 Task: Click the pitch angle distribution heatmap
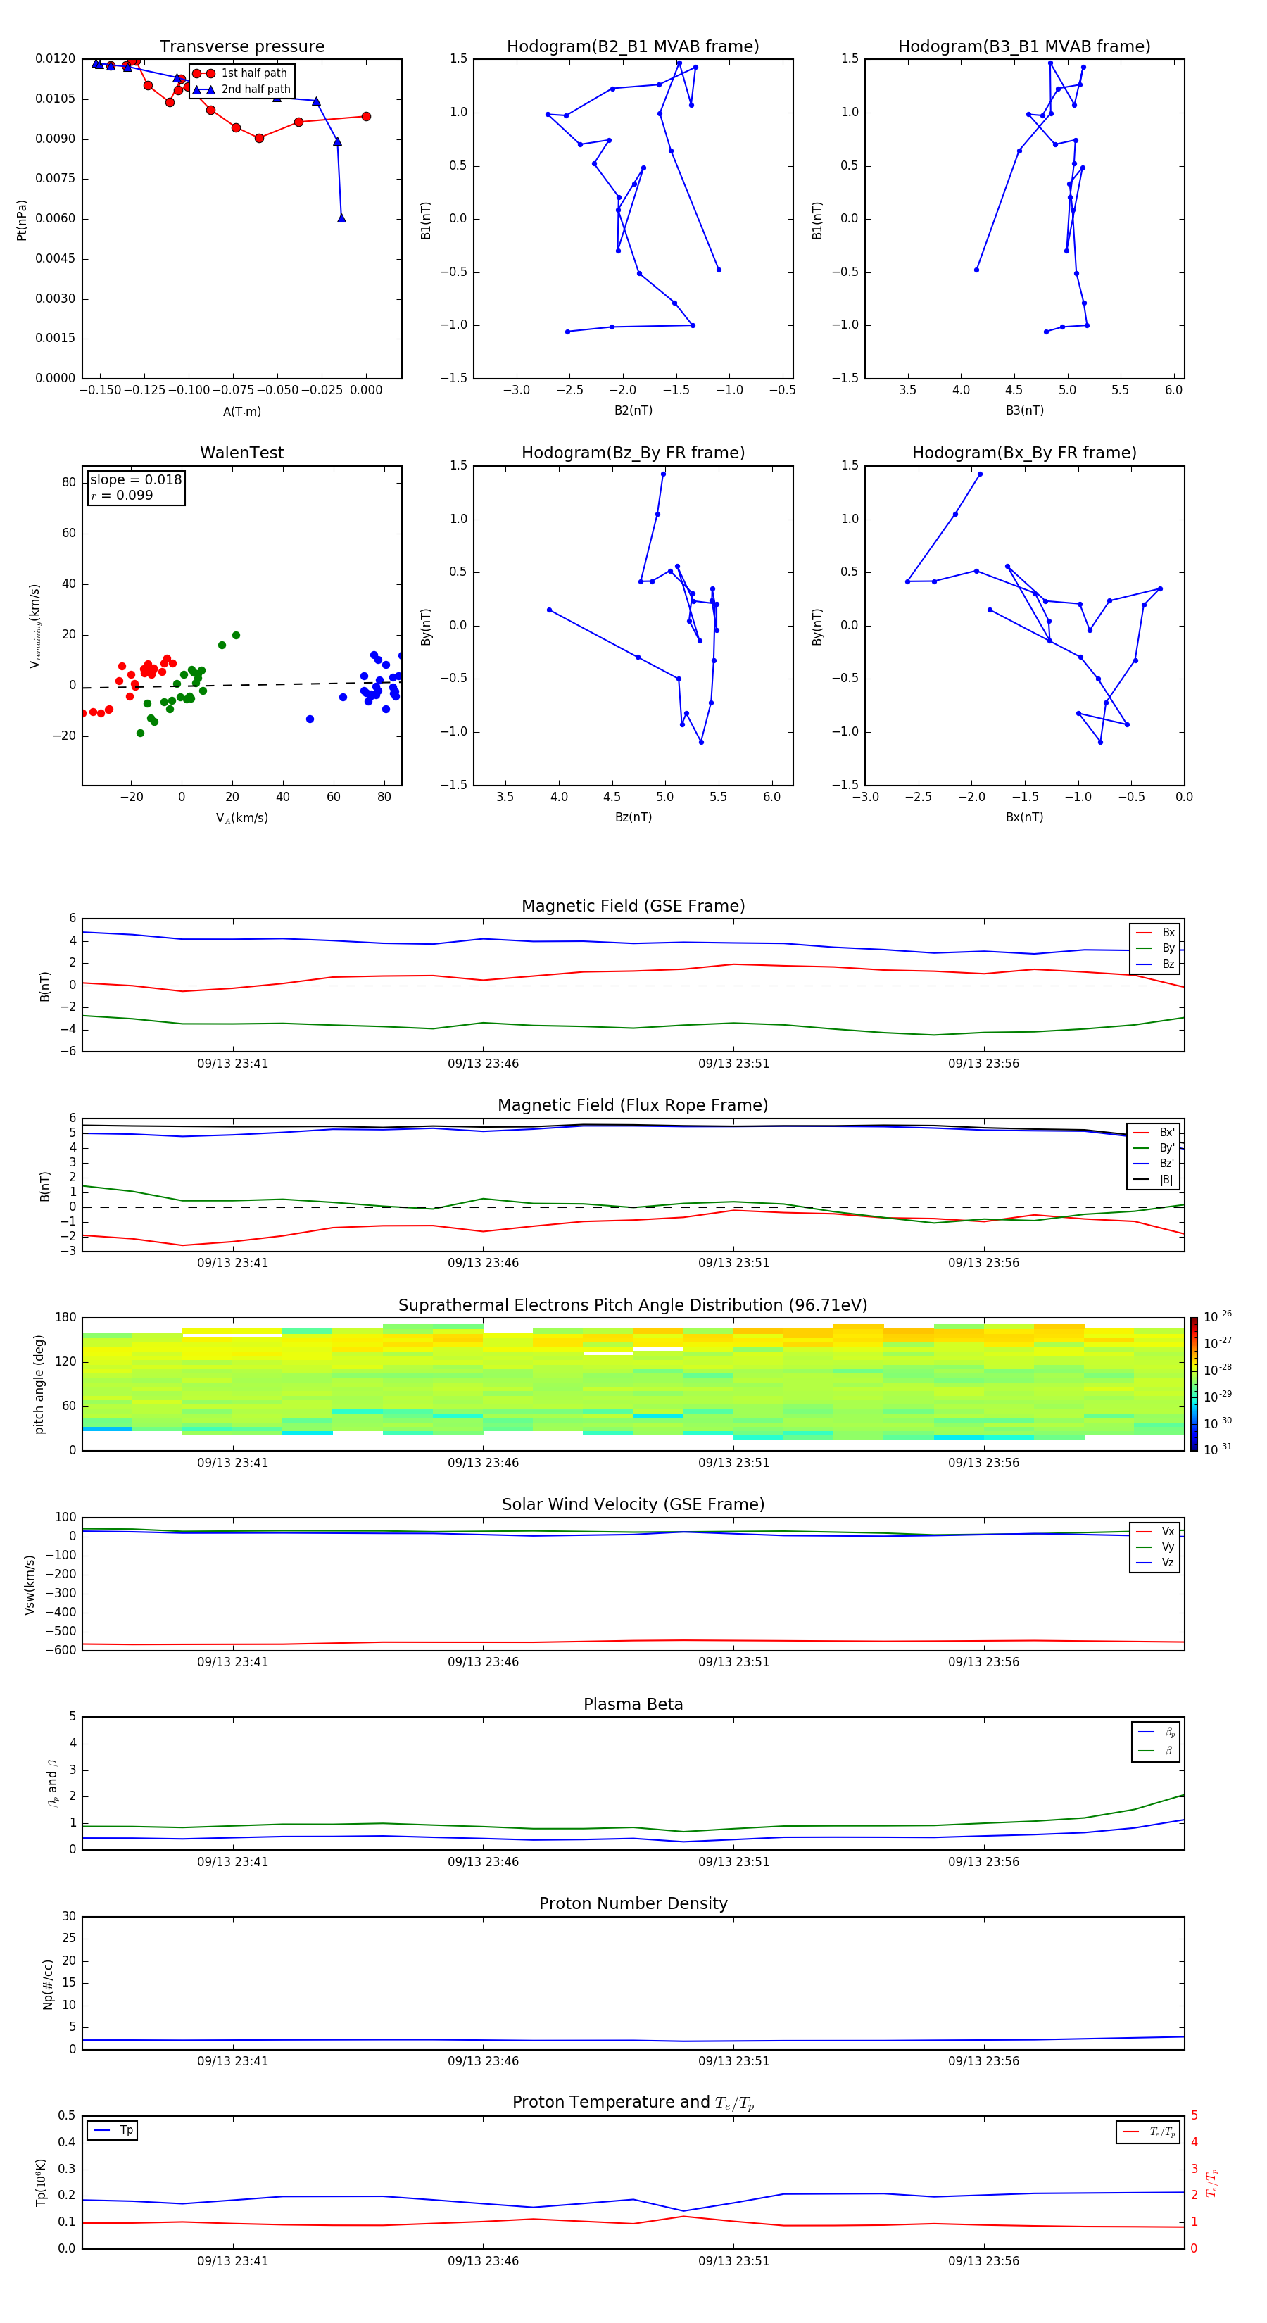click(633, 1384)
